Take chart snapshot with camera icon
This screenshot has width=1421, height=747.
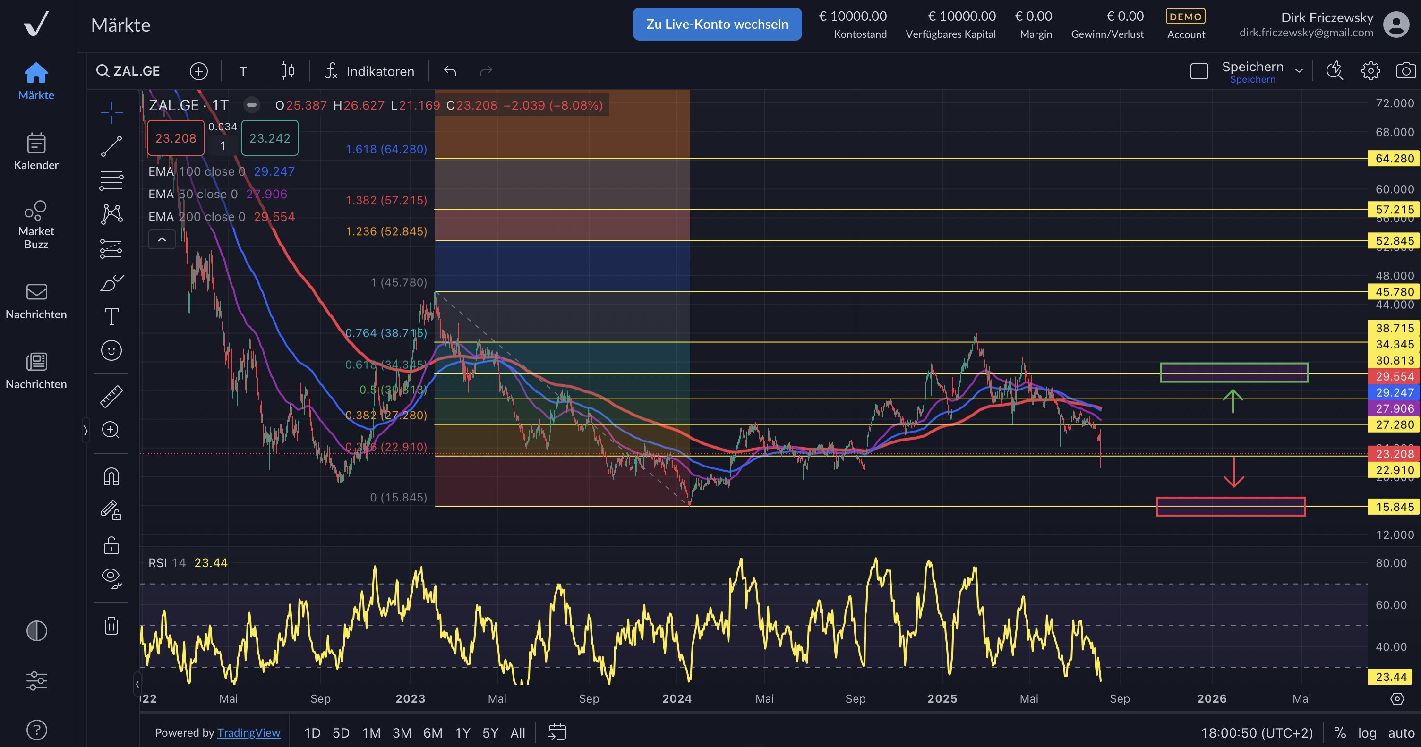point(1405,71)
